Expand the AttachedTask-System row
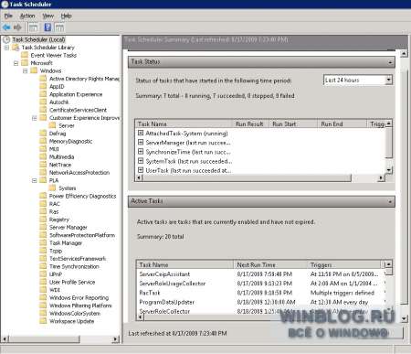 (x=141, y=133)
